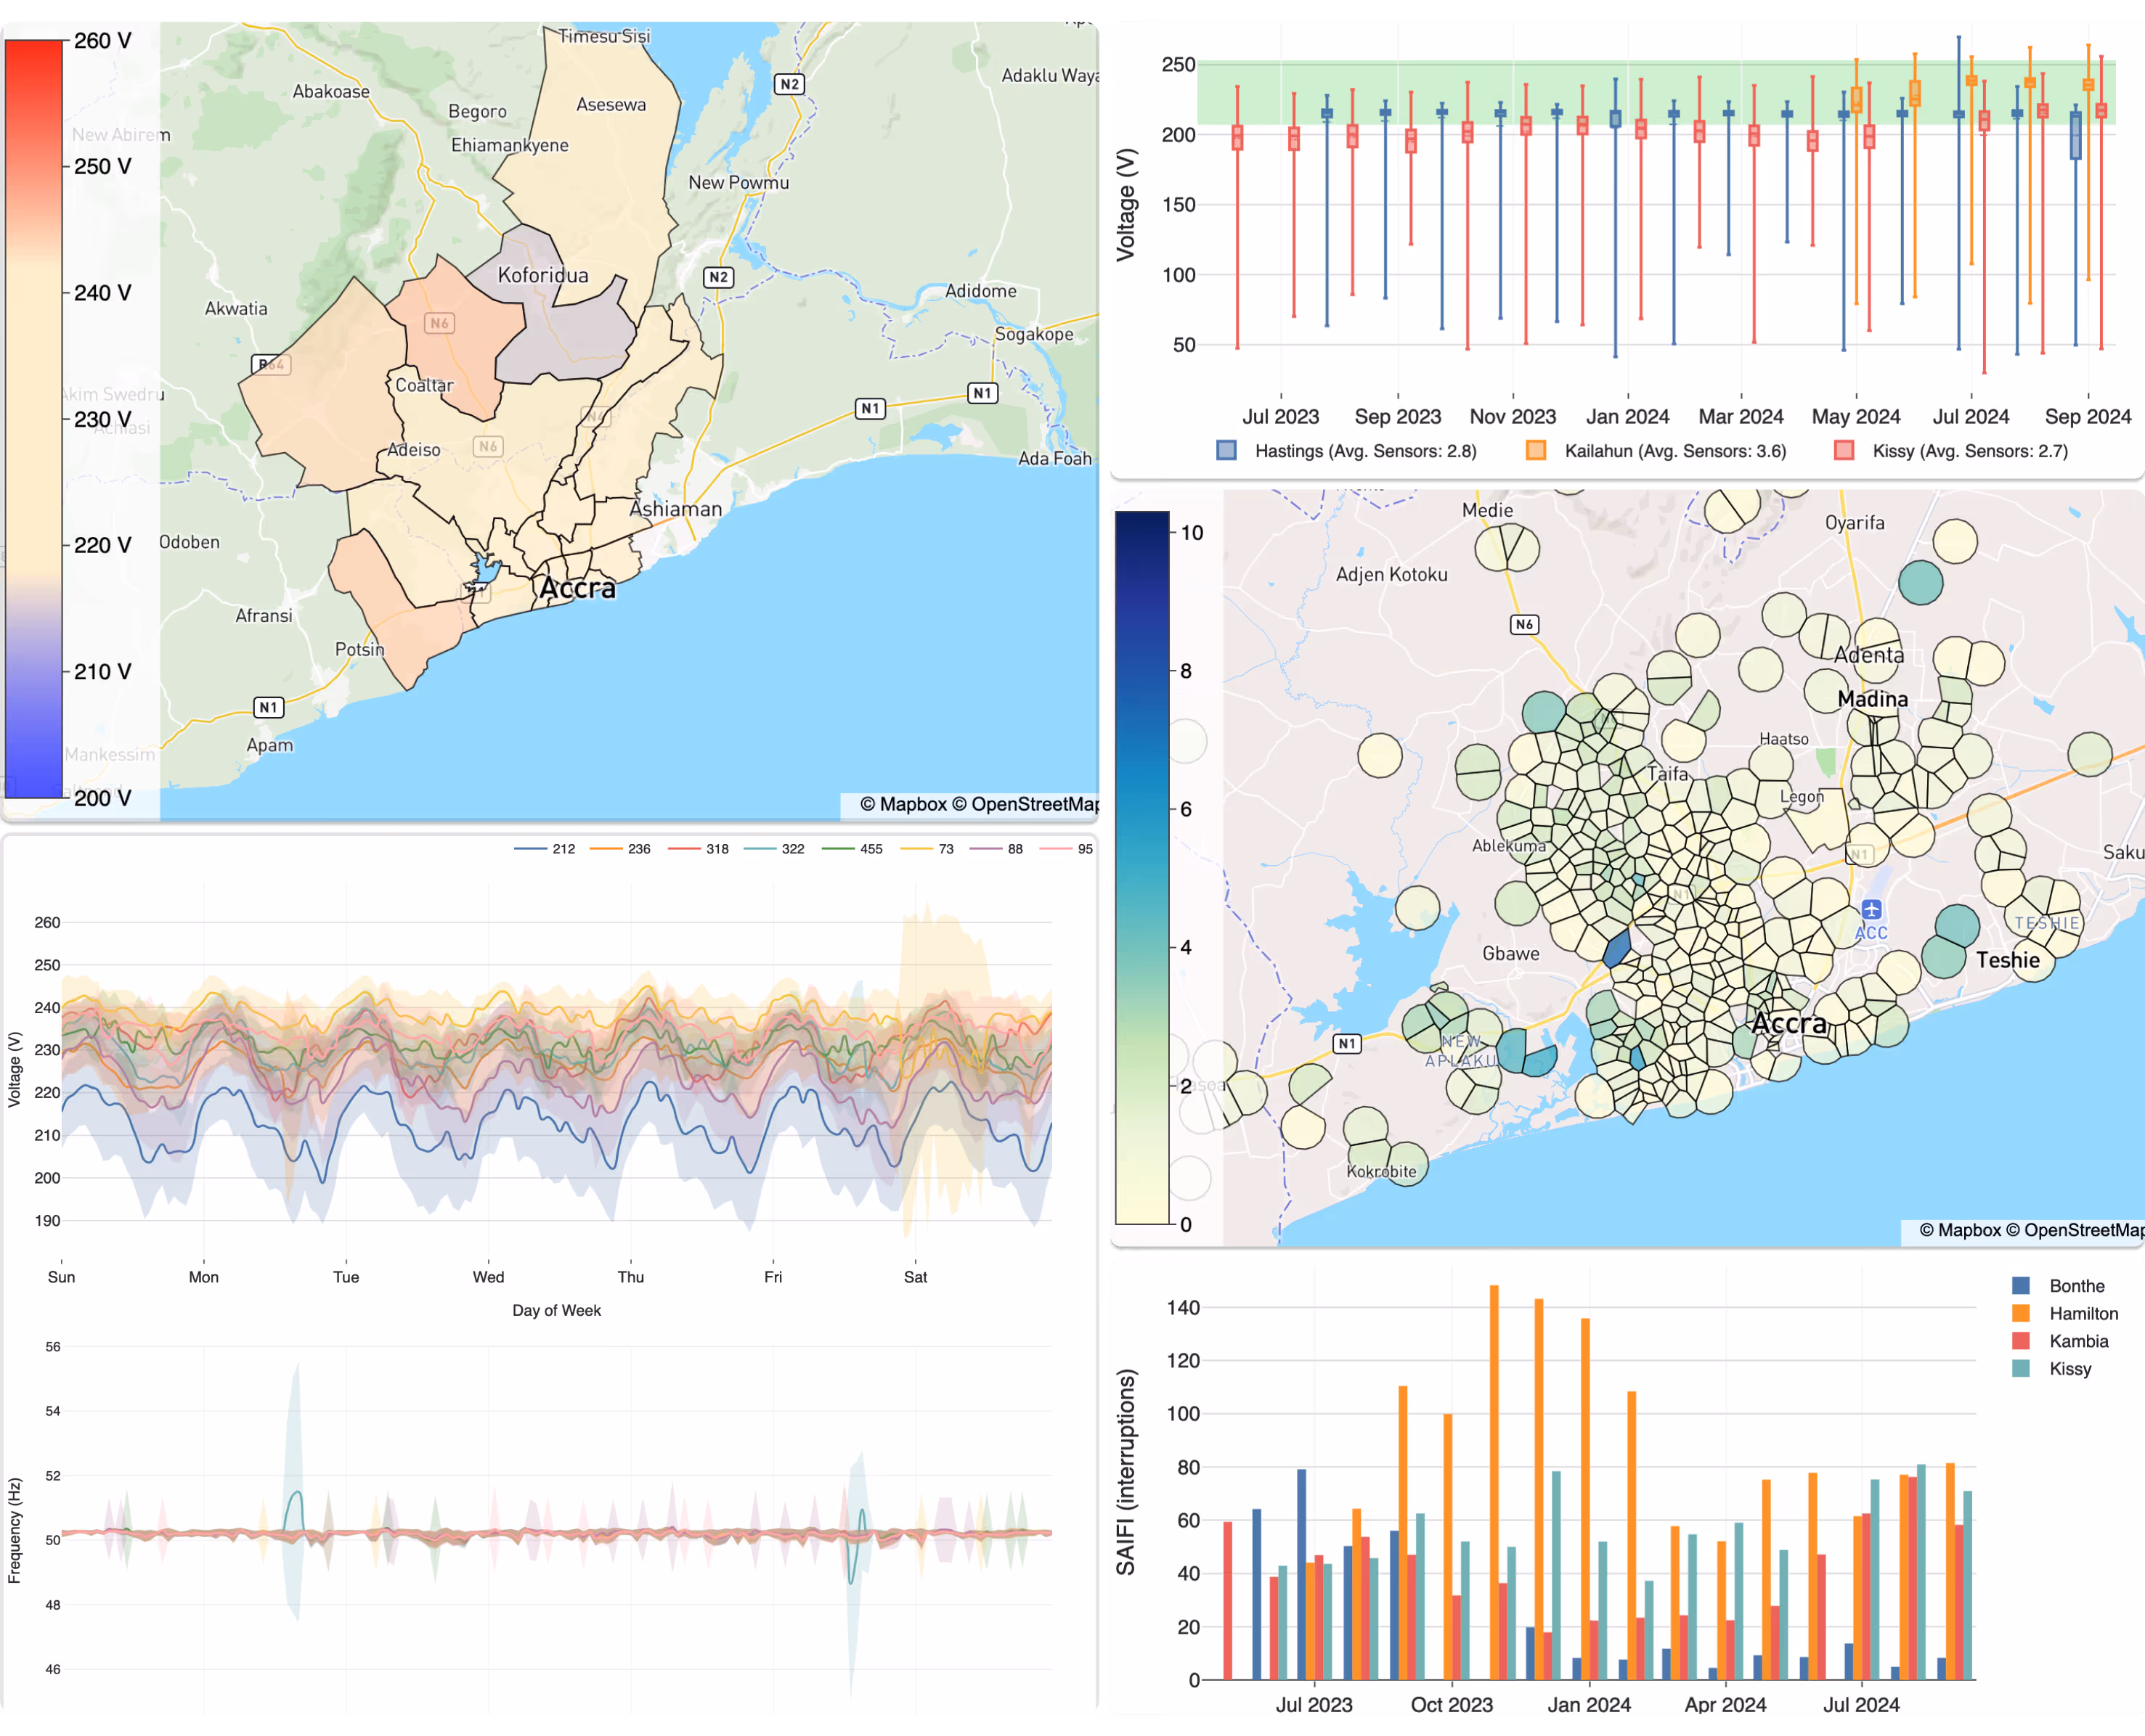Click the N1 road shield near Sogakope
2145x1736 pixels.
[983, 392]
